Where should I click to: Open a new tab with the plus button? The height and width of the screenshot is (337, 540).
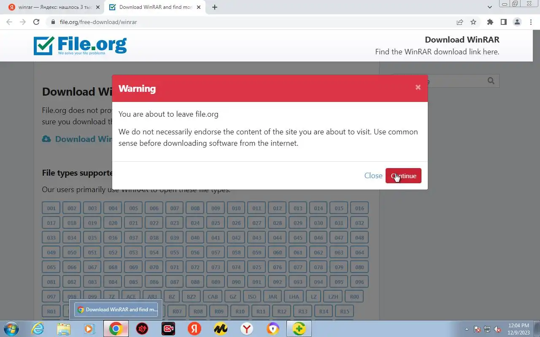click(x=215, y=7)
